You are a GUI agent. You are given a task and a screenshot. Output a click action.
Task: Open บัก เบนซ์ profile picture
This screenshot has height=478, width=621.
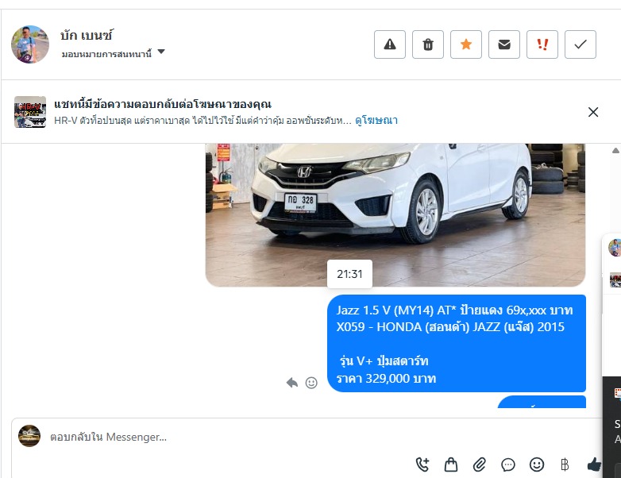(30, 44)
